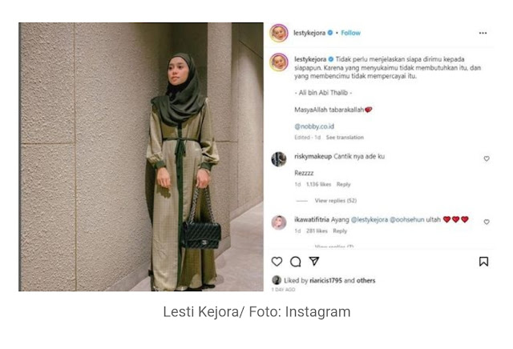
Task: Like riskymakeup's comment heart
Action: pos(487,158)
